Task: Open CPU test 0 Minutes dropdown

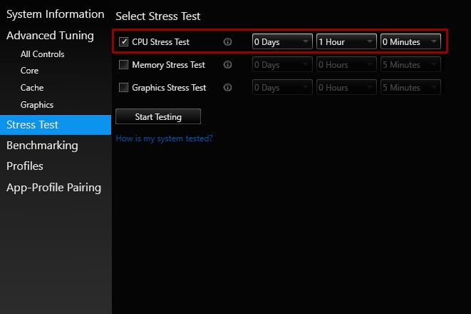Action: tap(410, 41)
